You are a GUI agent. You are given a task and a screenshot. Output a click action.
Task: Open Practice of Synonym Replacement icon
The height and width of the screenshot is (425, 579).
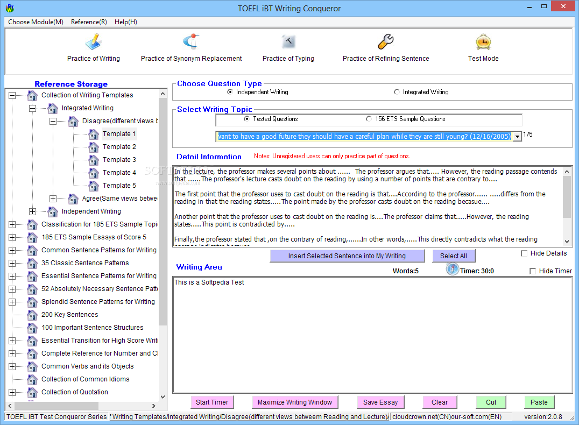(x=191, y=42)
